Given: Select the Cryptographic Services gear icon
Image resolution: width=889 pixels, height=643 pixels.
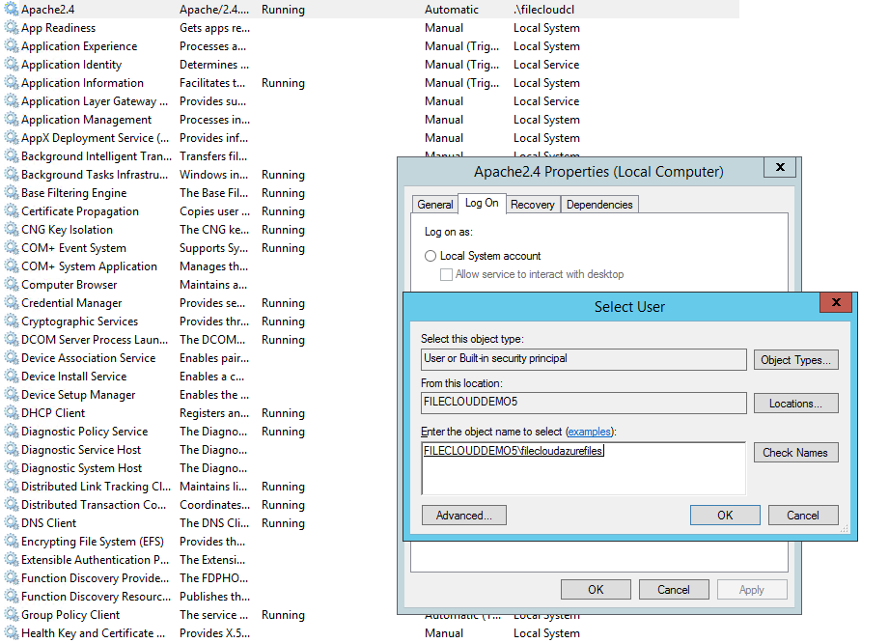Looking at the screenshot, I should point(11,321).
